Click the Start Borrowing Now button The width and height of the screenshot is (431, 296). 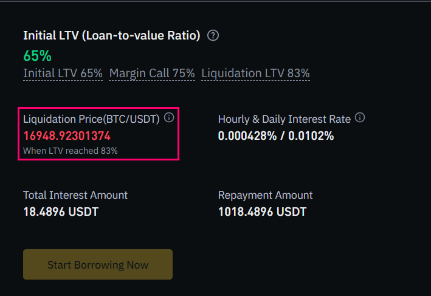click(98, 264)
